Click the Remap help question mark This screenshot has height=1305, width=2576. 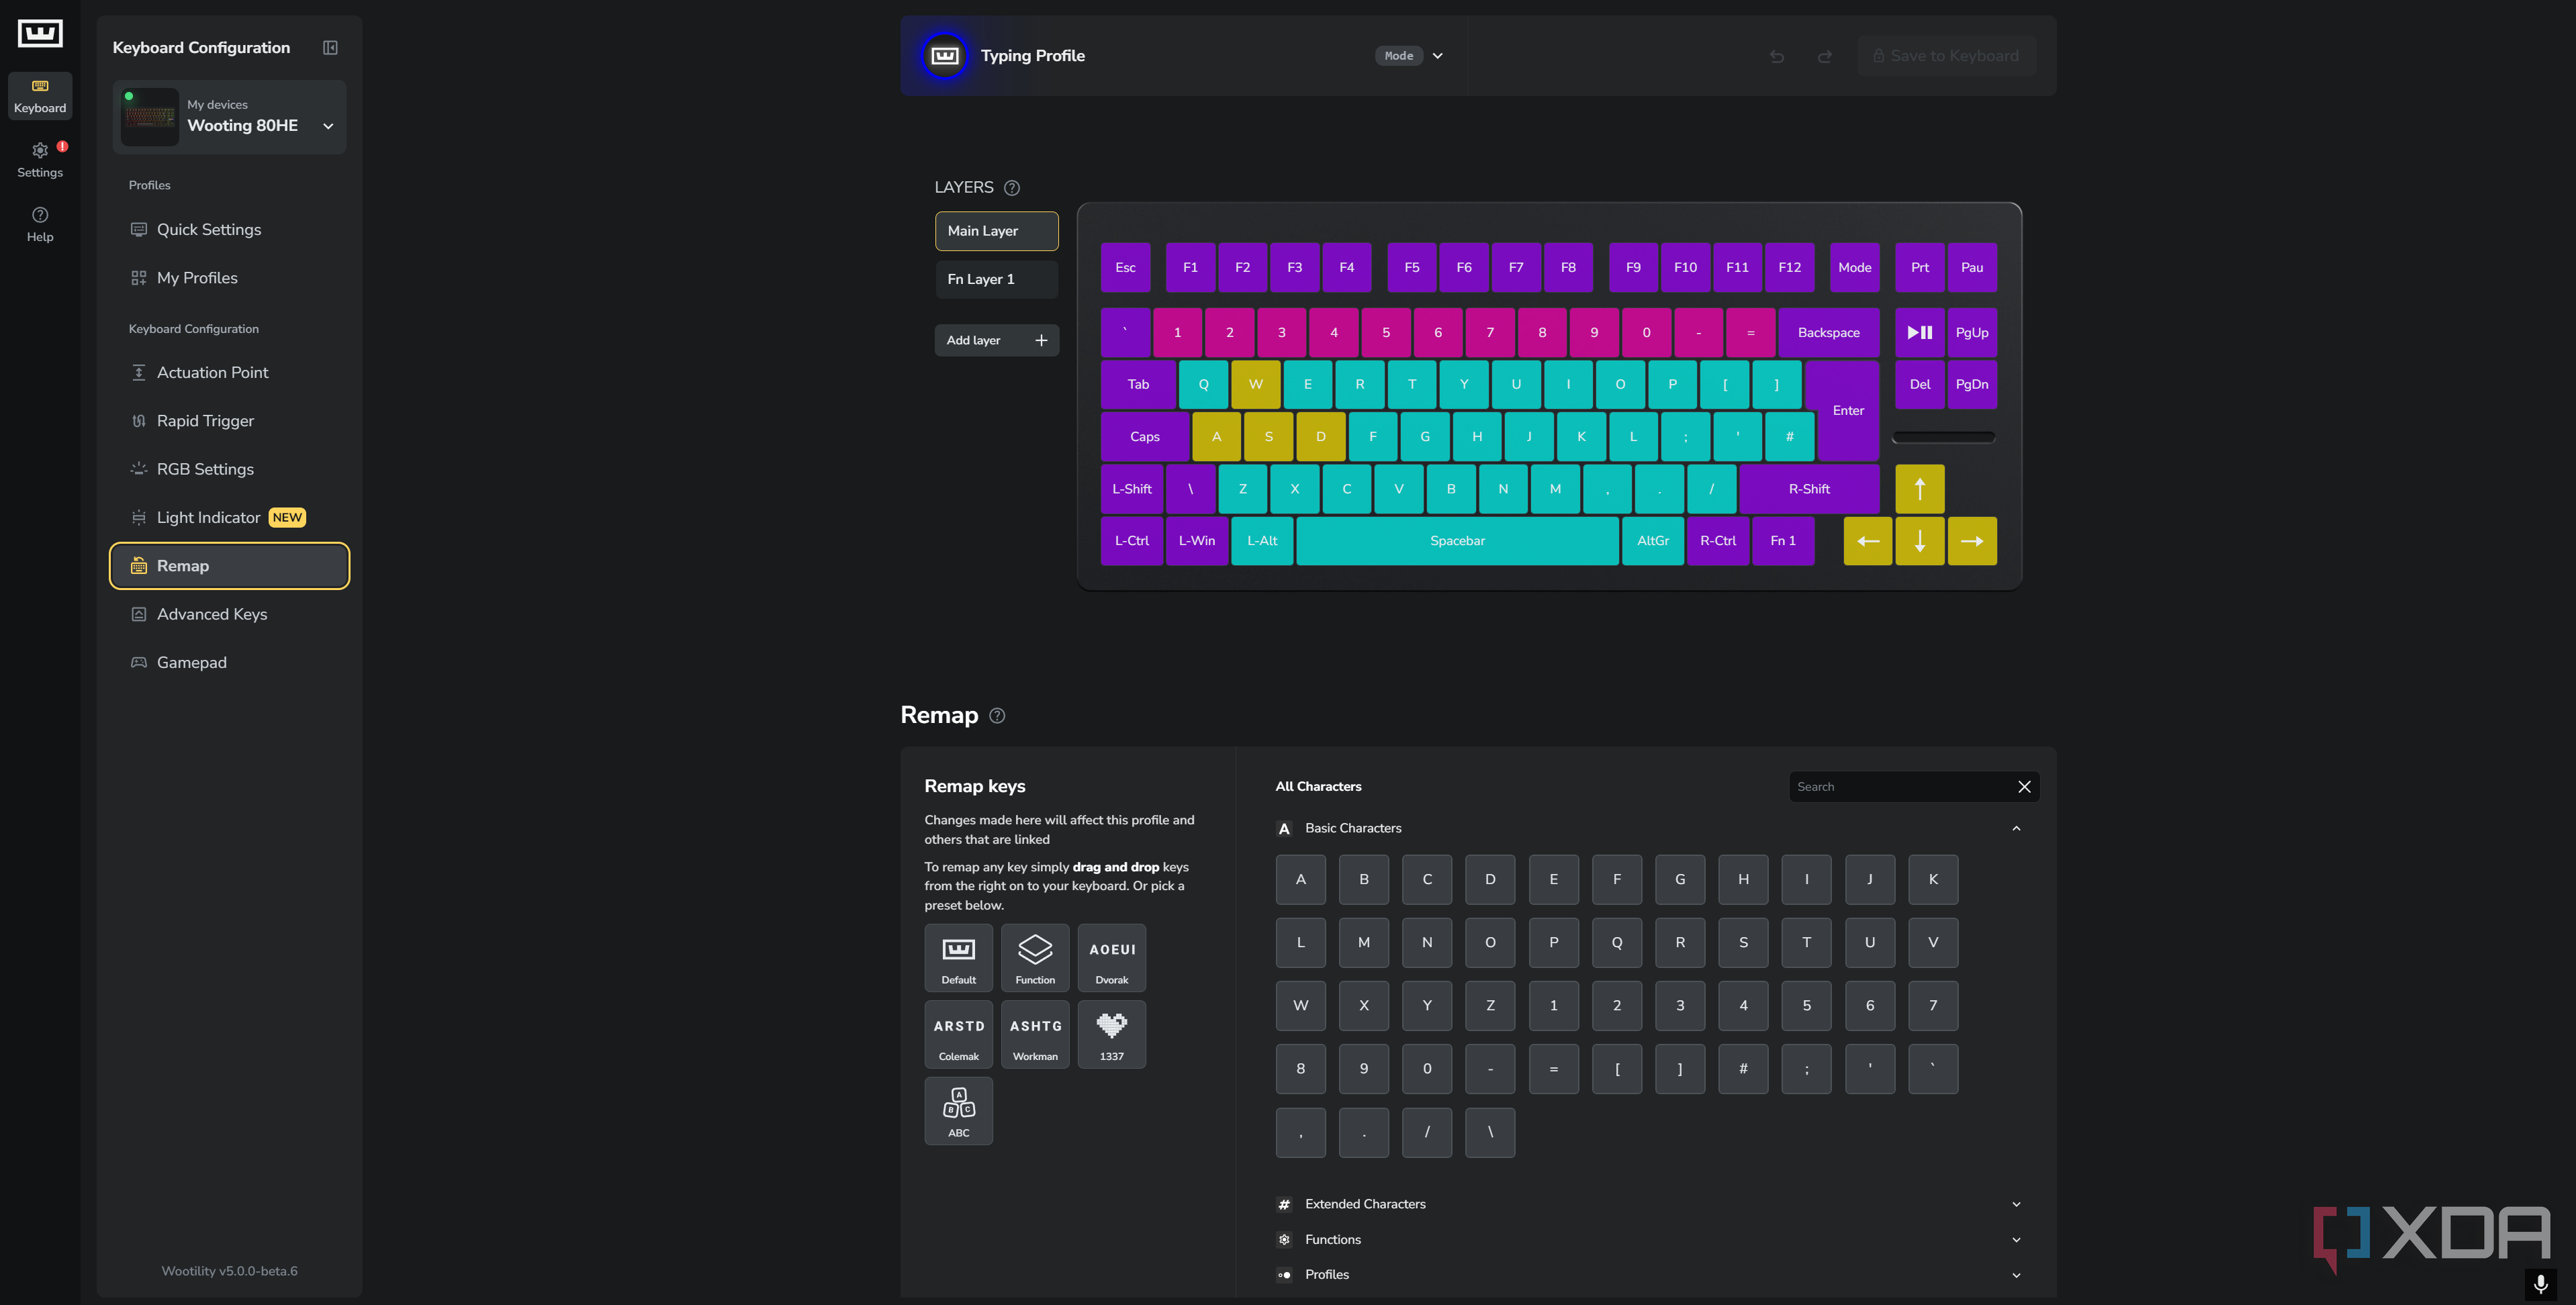pos(997,715)
